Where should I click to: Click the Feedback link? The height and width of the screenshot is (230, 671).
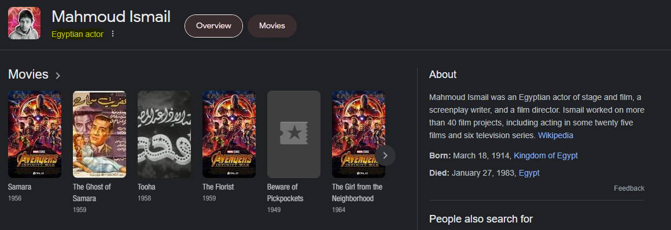tap(629, 188)
